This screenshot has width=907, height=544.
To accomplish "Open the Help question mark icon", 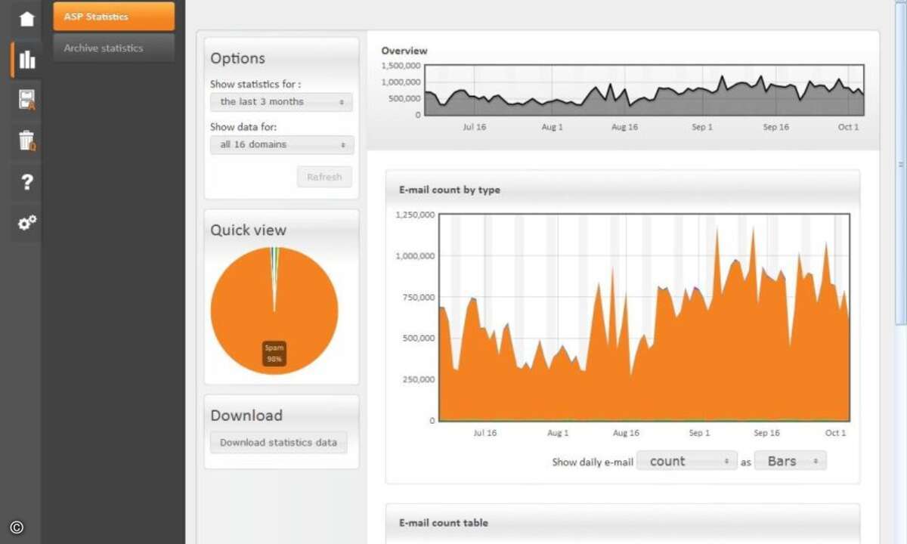I will click(x=27, y=181).
